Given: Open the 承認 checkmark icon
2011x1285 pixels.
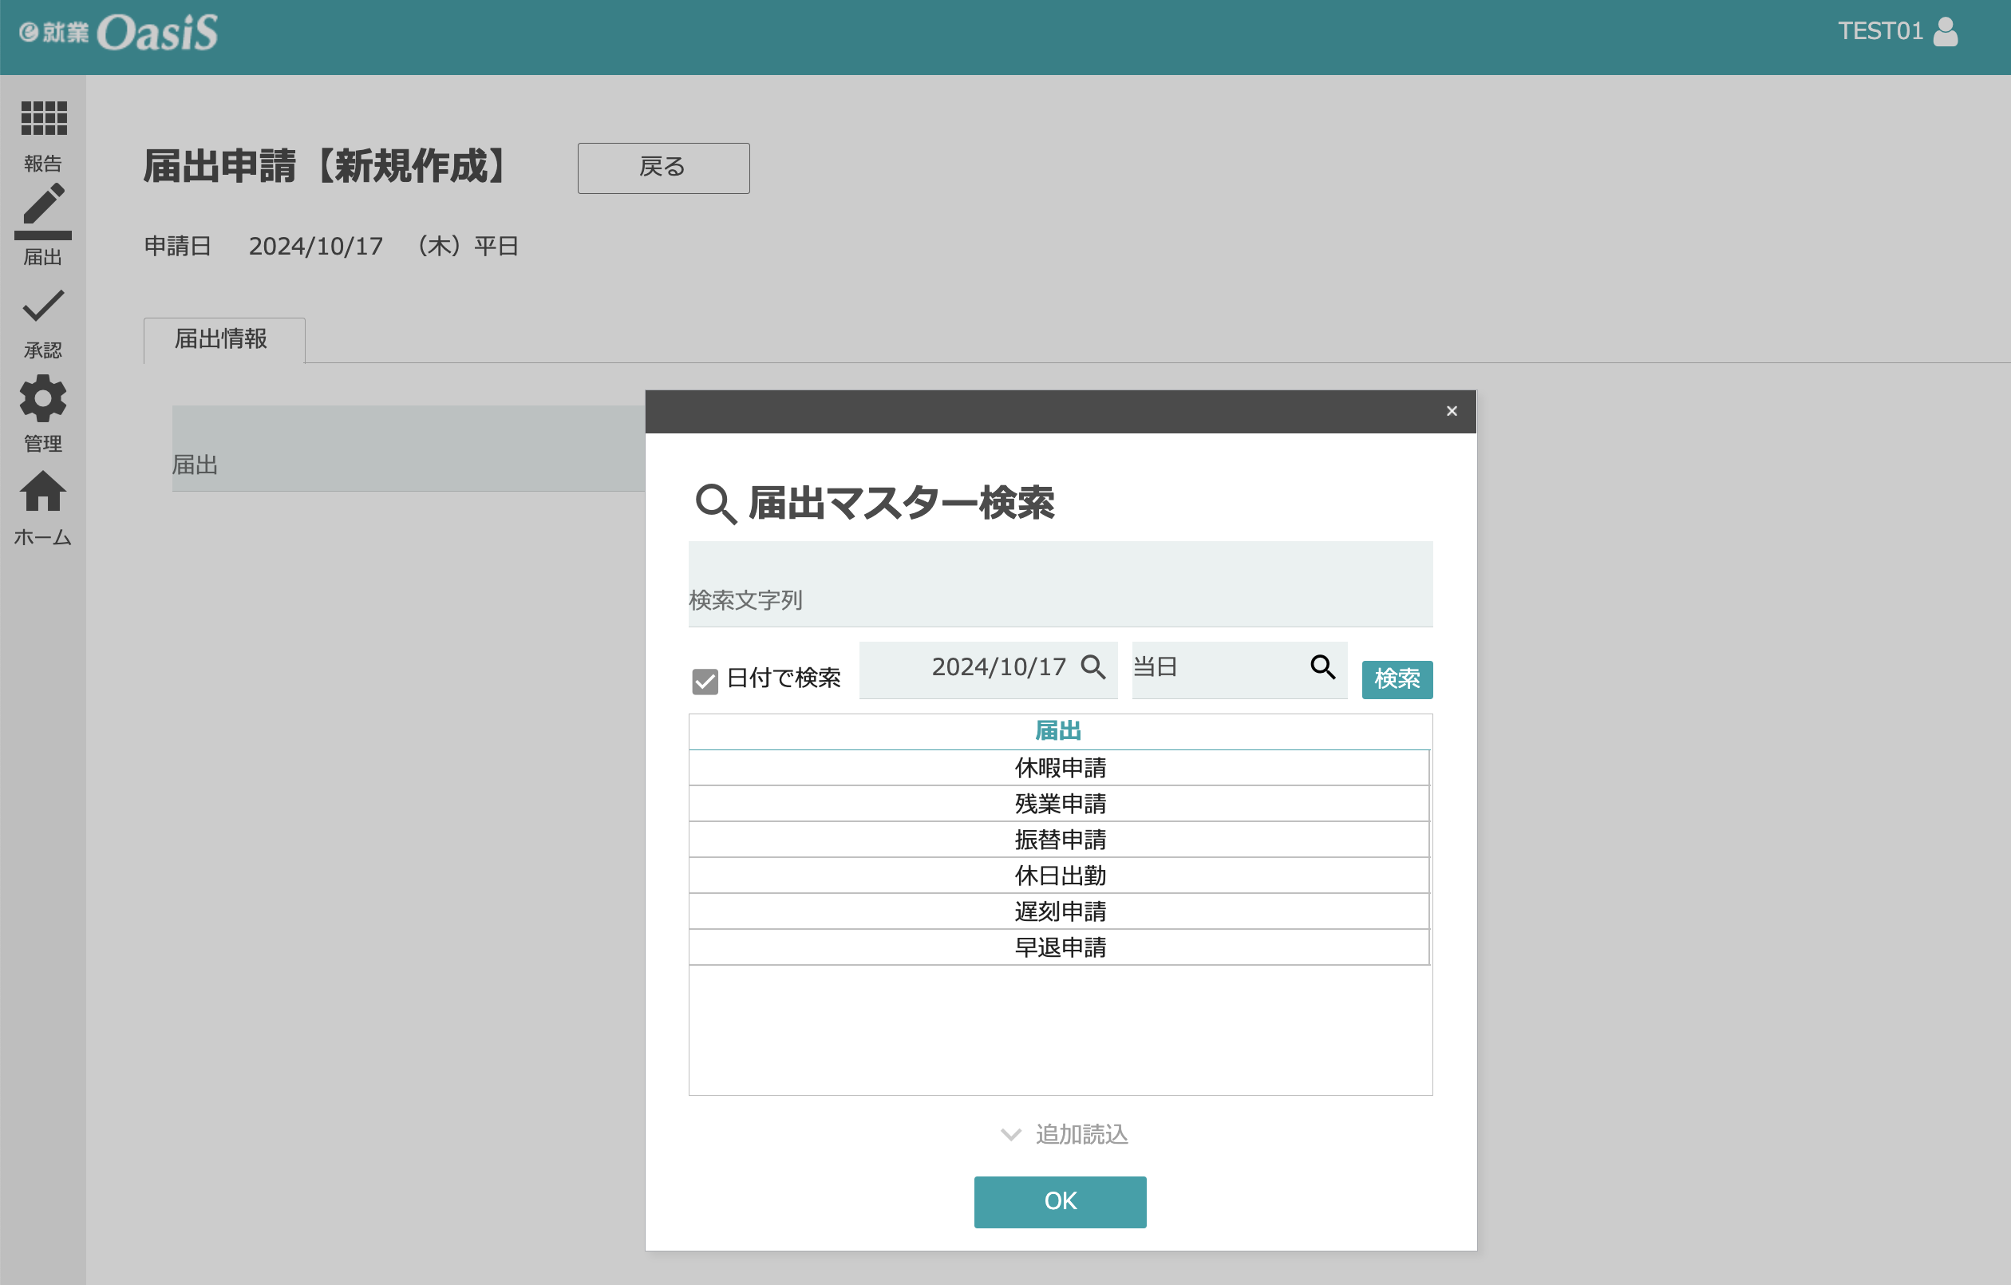Looking at the screenshot, I should [x=43, y=306].
